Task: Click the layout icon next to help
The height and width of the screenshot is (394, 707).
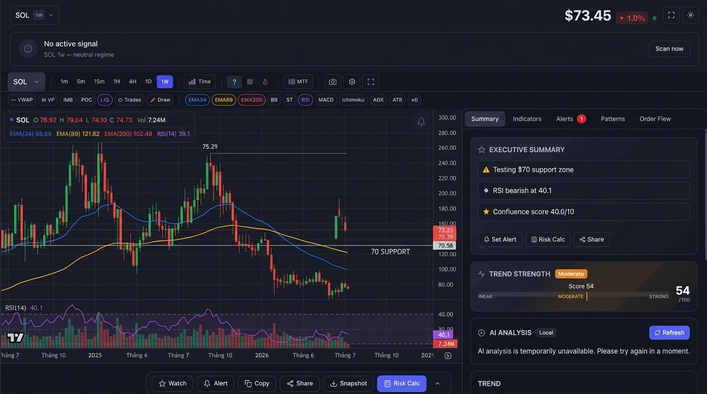Action: 250,82
